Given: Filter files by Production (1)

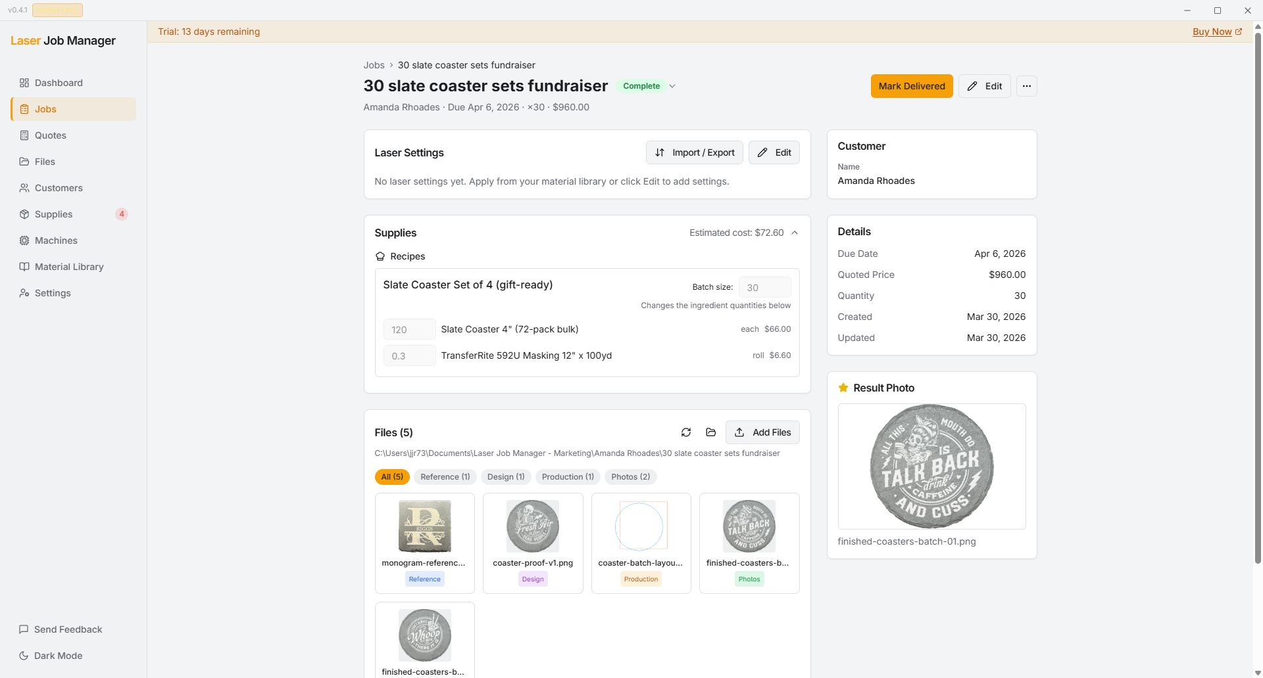Looking at the screenshot, I should (568, 477).
